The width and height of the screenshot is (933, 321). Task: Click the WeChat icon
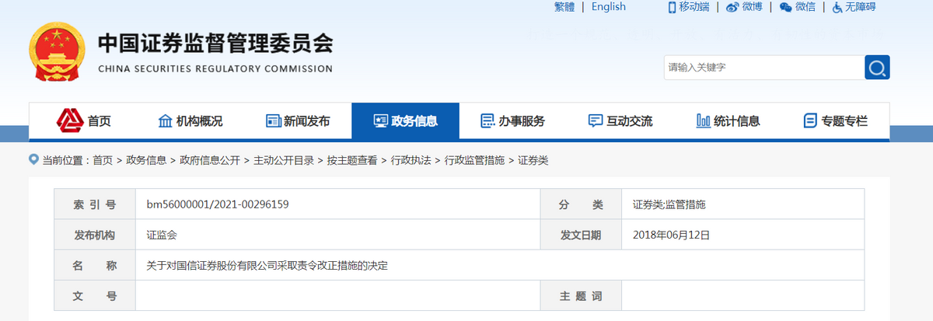(786, 7)
